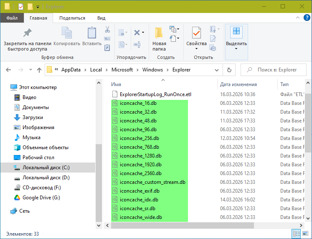
Task: Switch to details view icon in status bar
Action: click(297, 234)
